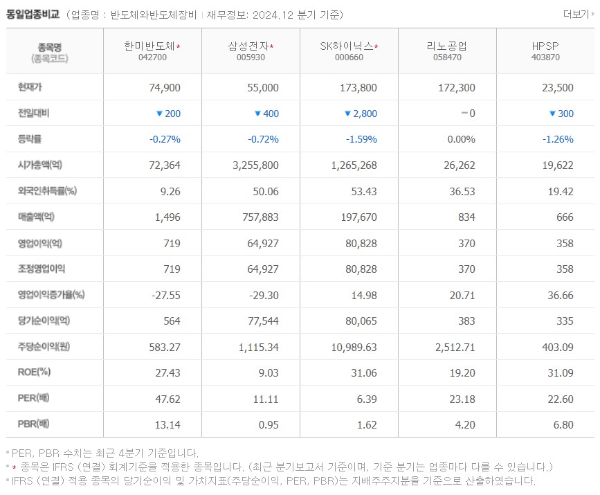Click 삼성전자 current price 55,000
Screen dimensions: 600x495
263,88
